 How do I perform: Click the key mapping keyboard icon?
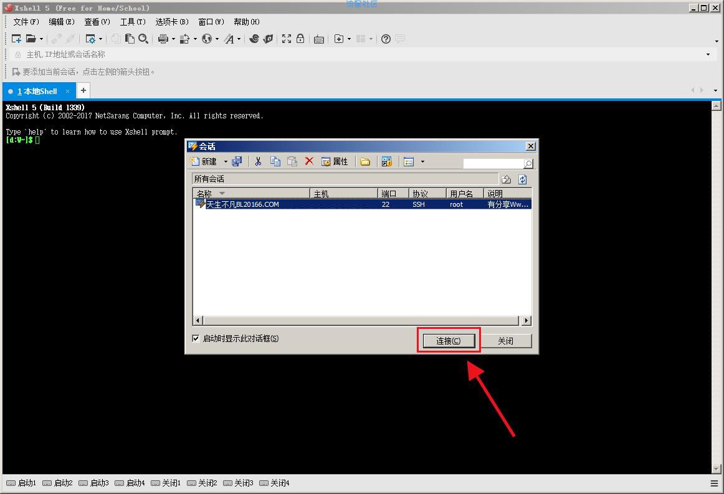click(318, 39)
